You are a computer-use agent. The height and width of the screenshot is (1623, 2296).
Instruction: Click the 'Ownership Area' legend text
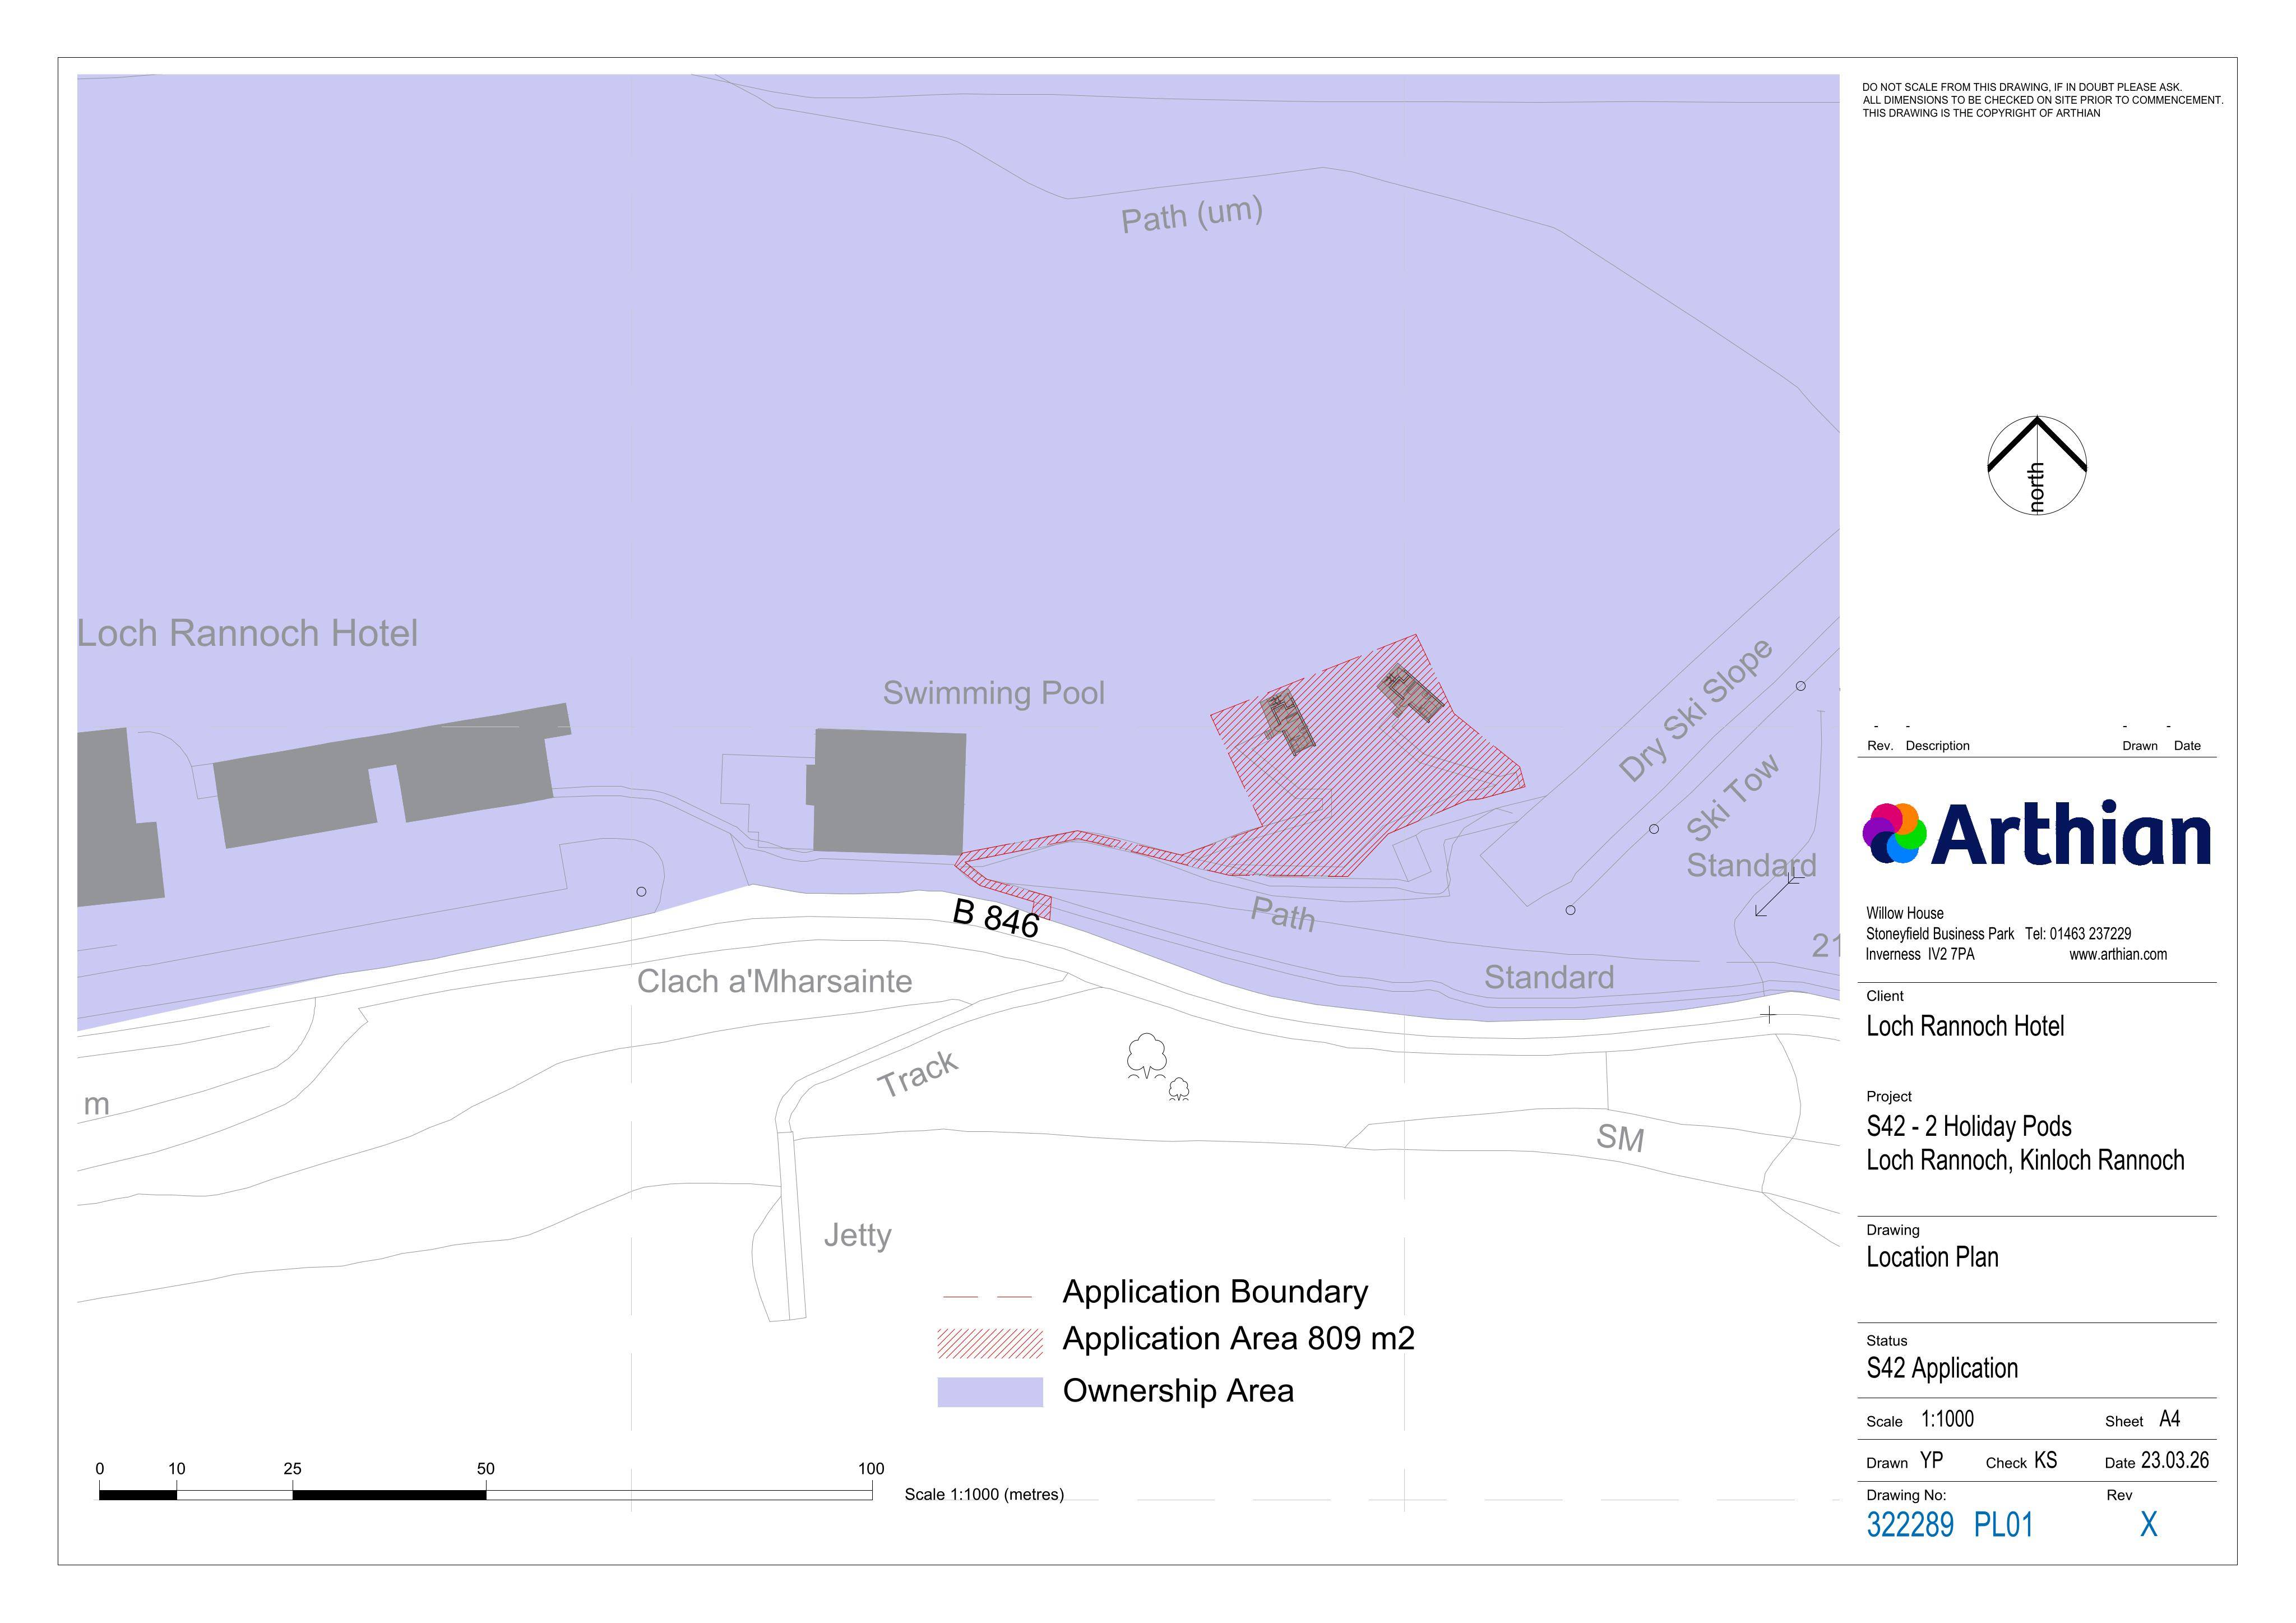1178,1391
